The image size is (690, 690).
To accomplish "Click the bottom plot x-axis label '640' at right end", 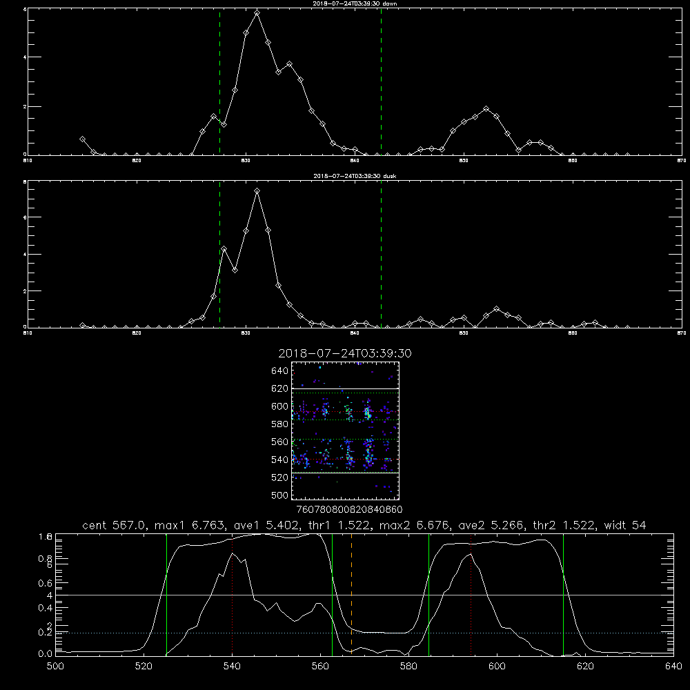I will 673,666.
